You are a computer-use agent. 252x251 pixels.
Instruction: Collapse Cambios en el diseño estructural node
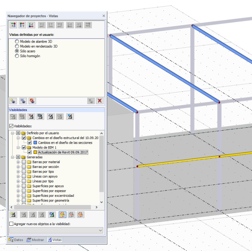(x=18, y=138)
